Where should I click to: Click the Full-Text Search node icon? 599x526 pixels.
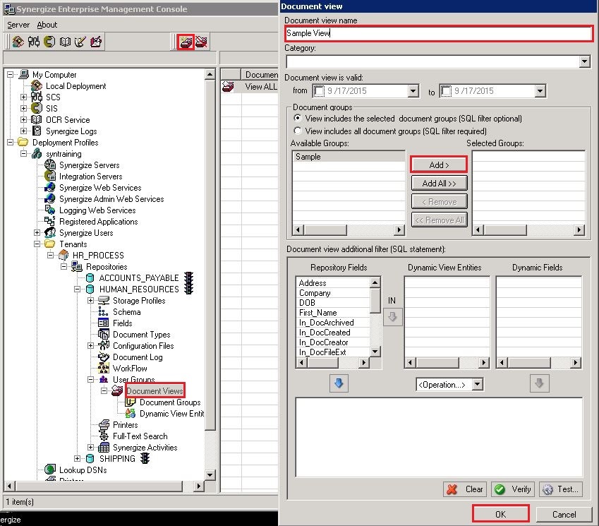104,436
